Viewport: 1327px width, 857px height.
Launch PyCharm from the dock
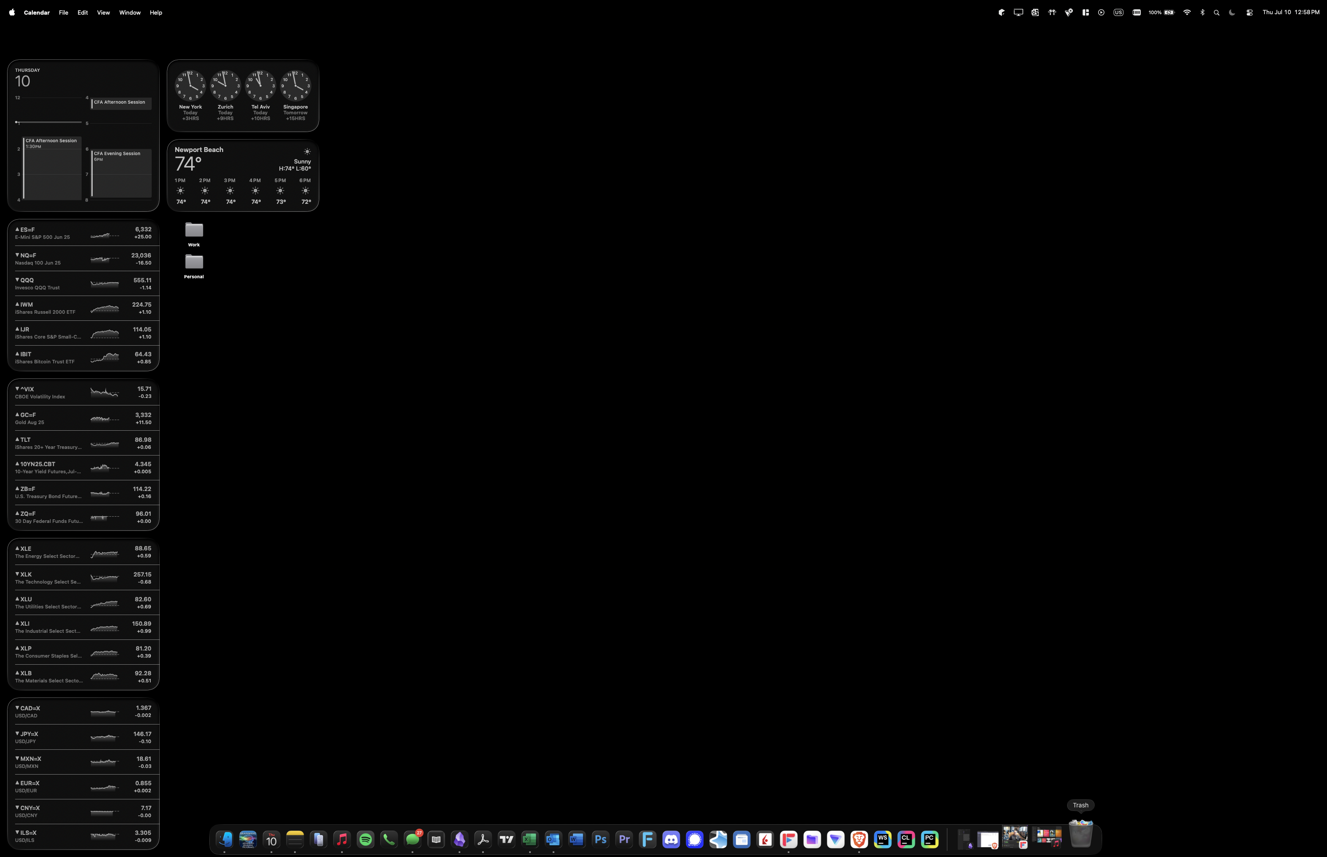930,839
